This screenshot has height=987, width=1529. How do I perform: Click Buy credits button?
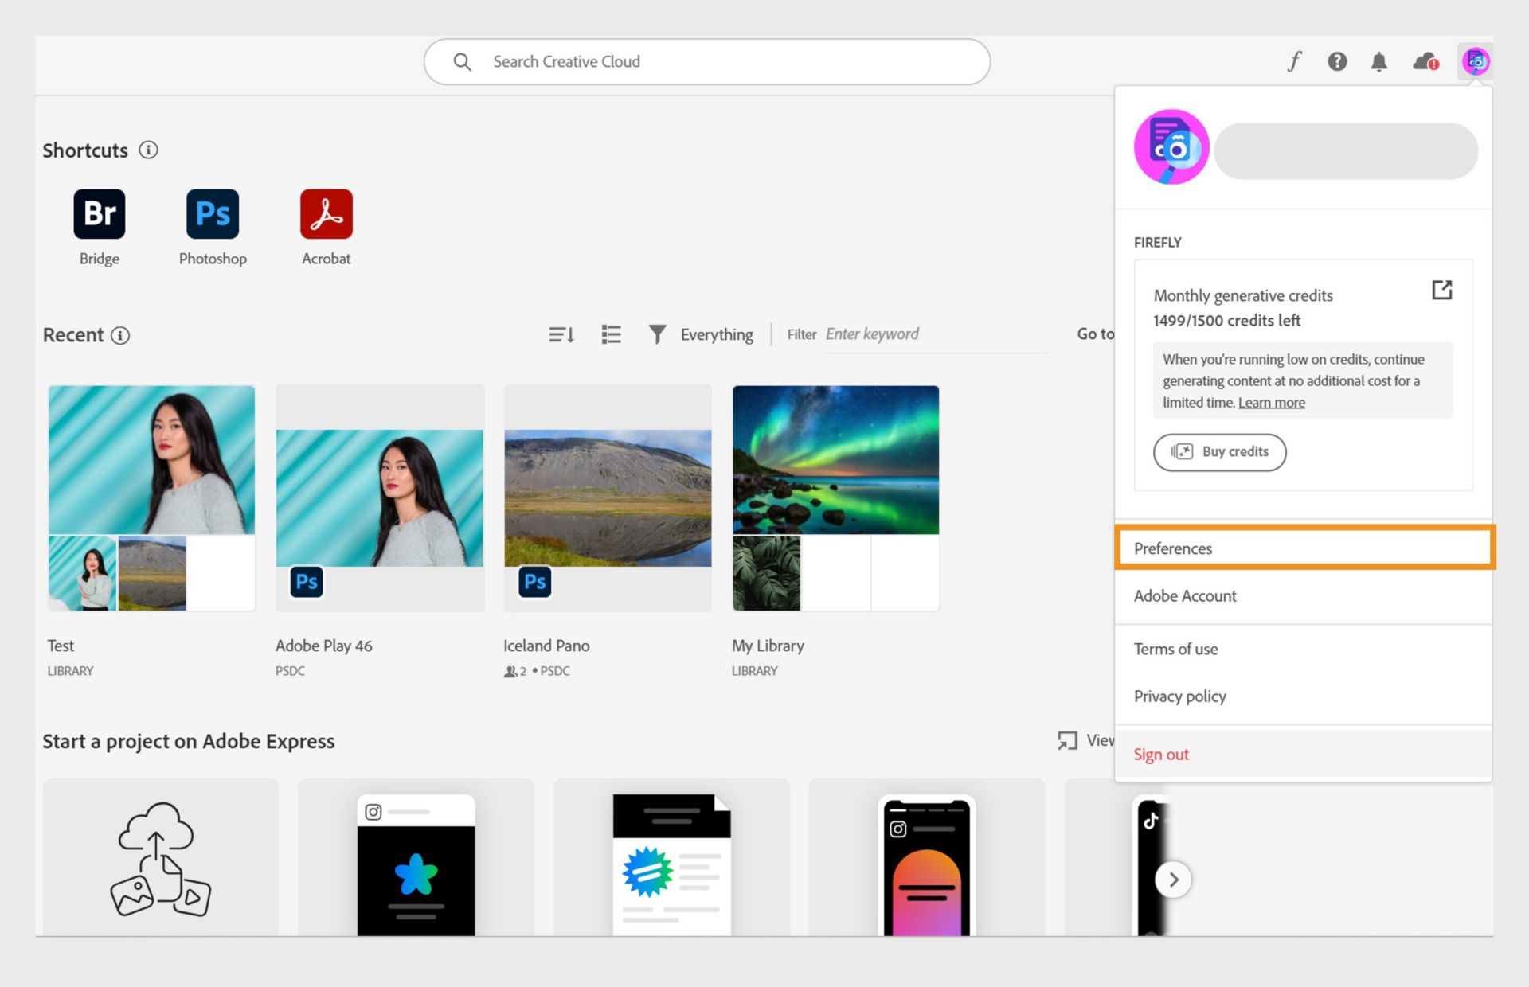point(1219,451)
